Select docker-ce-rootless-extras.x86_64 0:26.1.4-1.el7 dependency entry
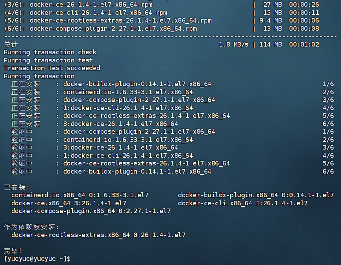This screenshot has height=265, width=341. coord(98,235)
